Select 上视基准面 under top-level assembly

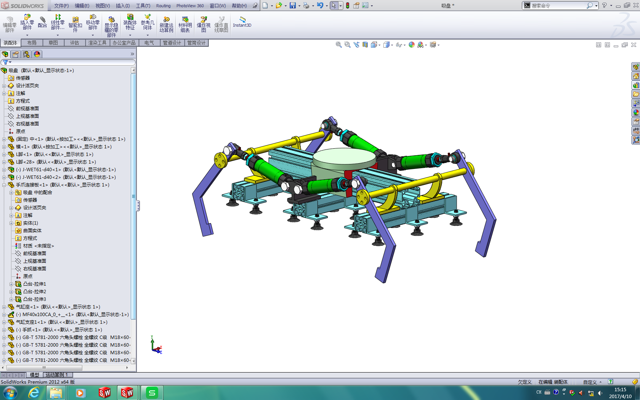click(x=27, y=116)
